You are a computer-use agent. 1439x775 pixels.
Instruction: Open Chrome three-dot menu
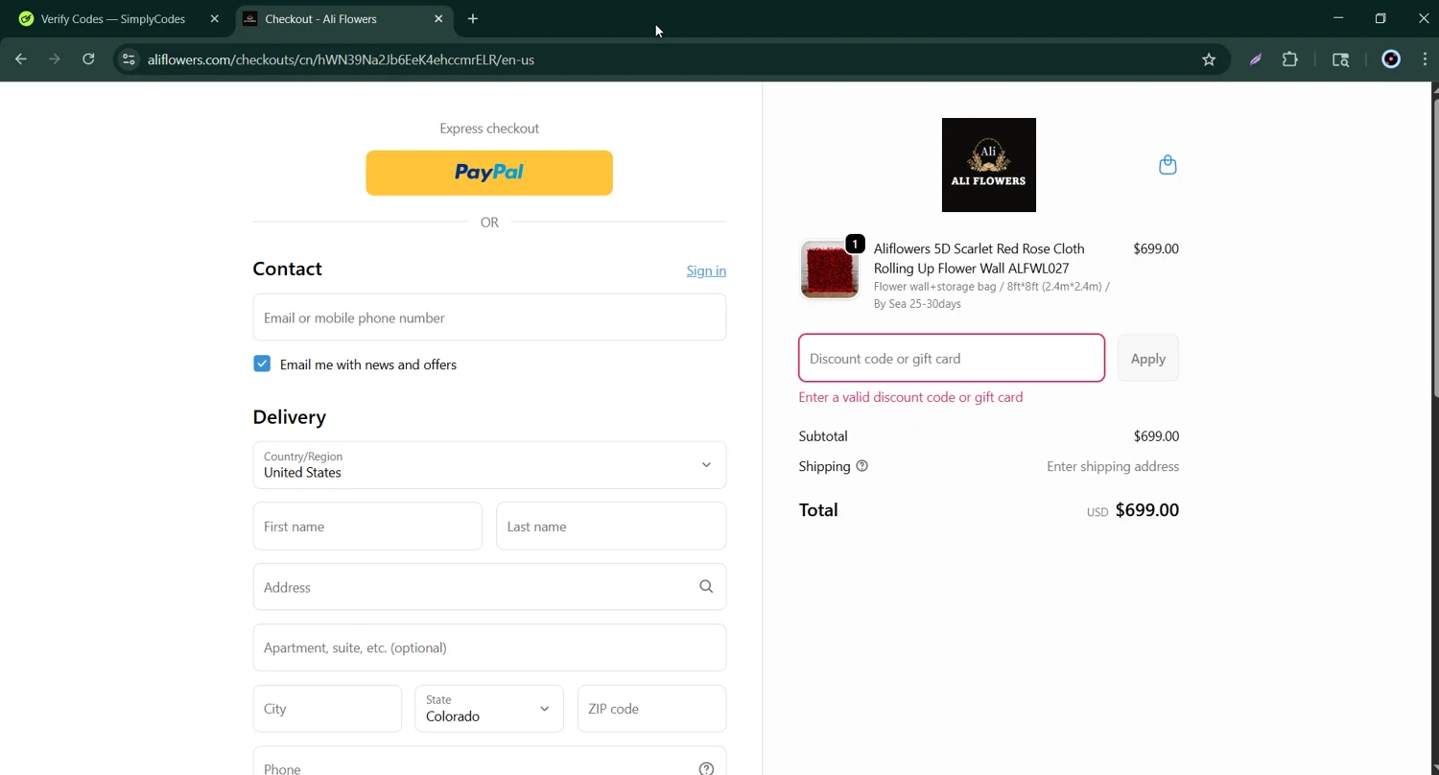(x=1425, y=59)
